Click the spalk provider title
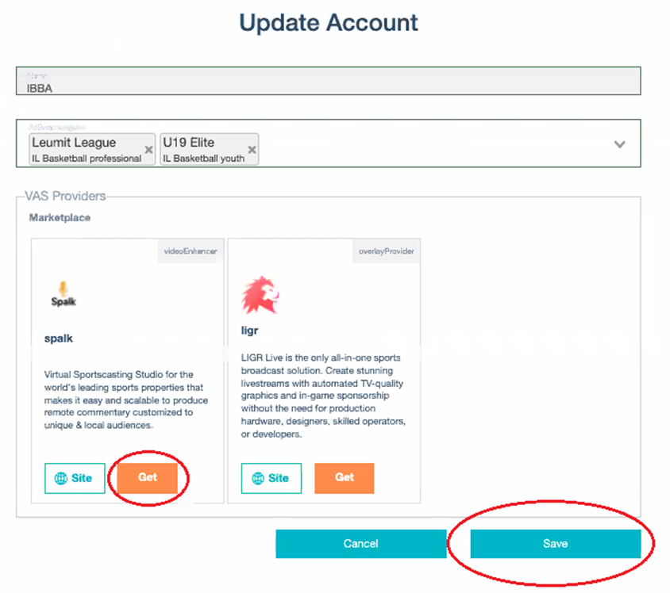670x593 pixels. click(59, 339)
